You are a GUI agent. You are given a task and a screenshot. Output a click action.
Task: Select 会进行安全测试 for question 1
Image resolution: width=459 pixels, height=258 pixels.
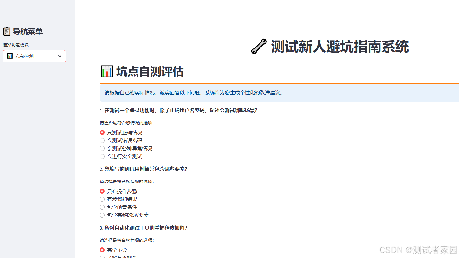[102, 156]
